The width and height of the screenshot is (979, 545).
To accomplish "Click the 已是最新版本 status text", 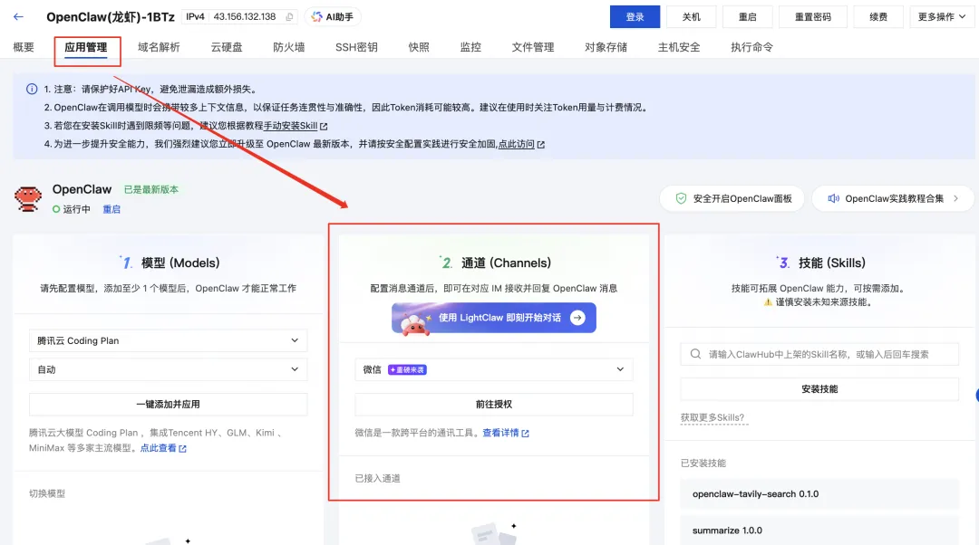I will 151,189.
